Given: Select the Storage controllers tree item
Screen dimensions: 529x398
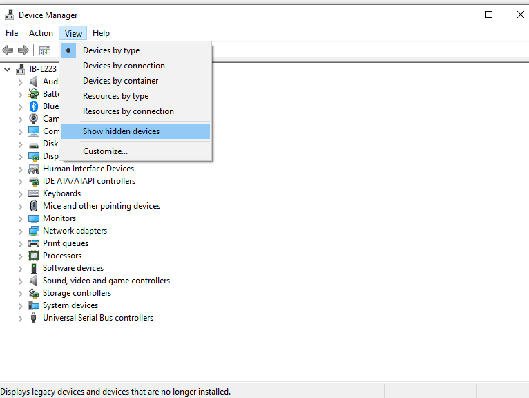Looking at the screenshot, I should 77,293.
